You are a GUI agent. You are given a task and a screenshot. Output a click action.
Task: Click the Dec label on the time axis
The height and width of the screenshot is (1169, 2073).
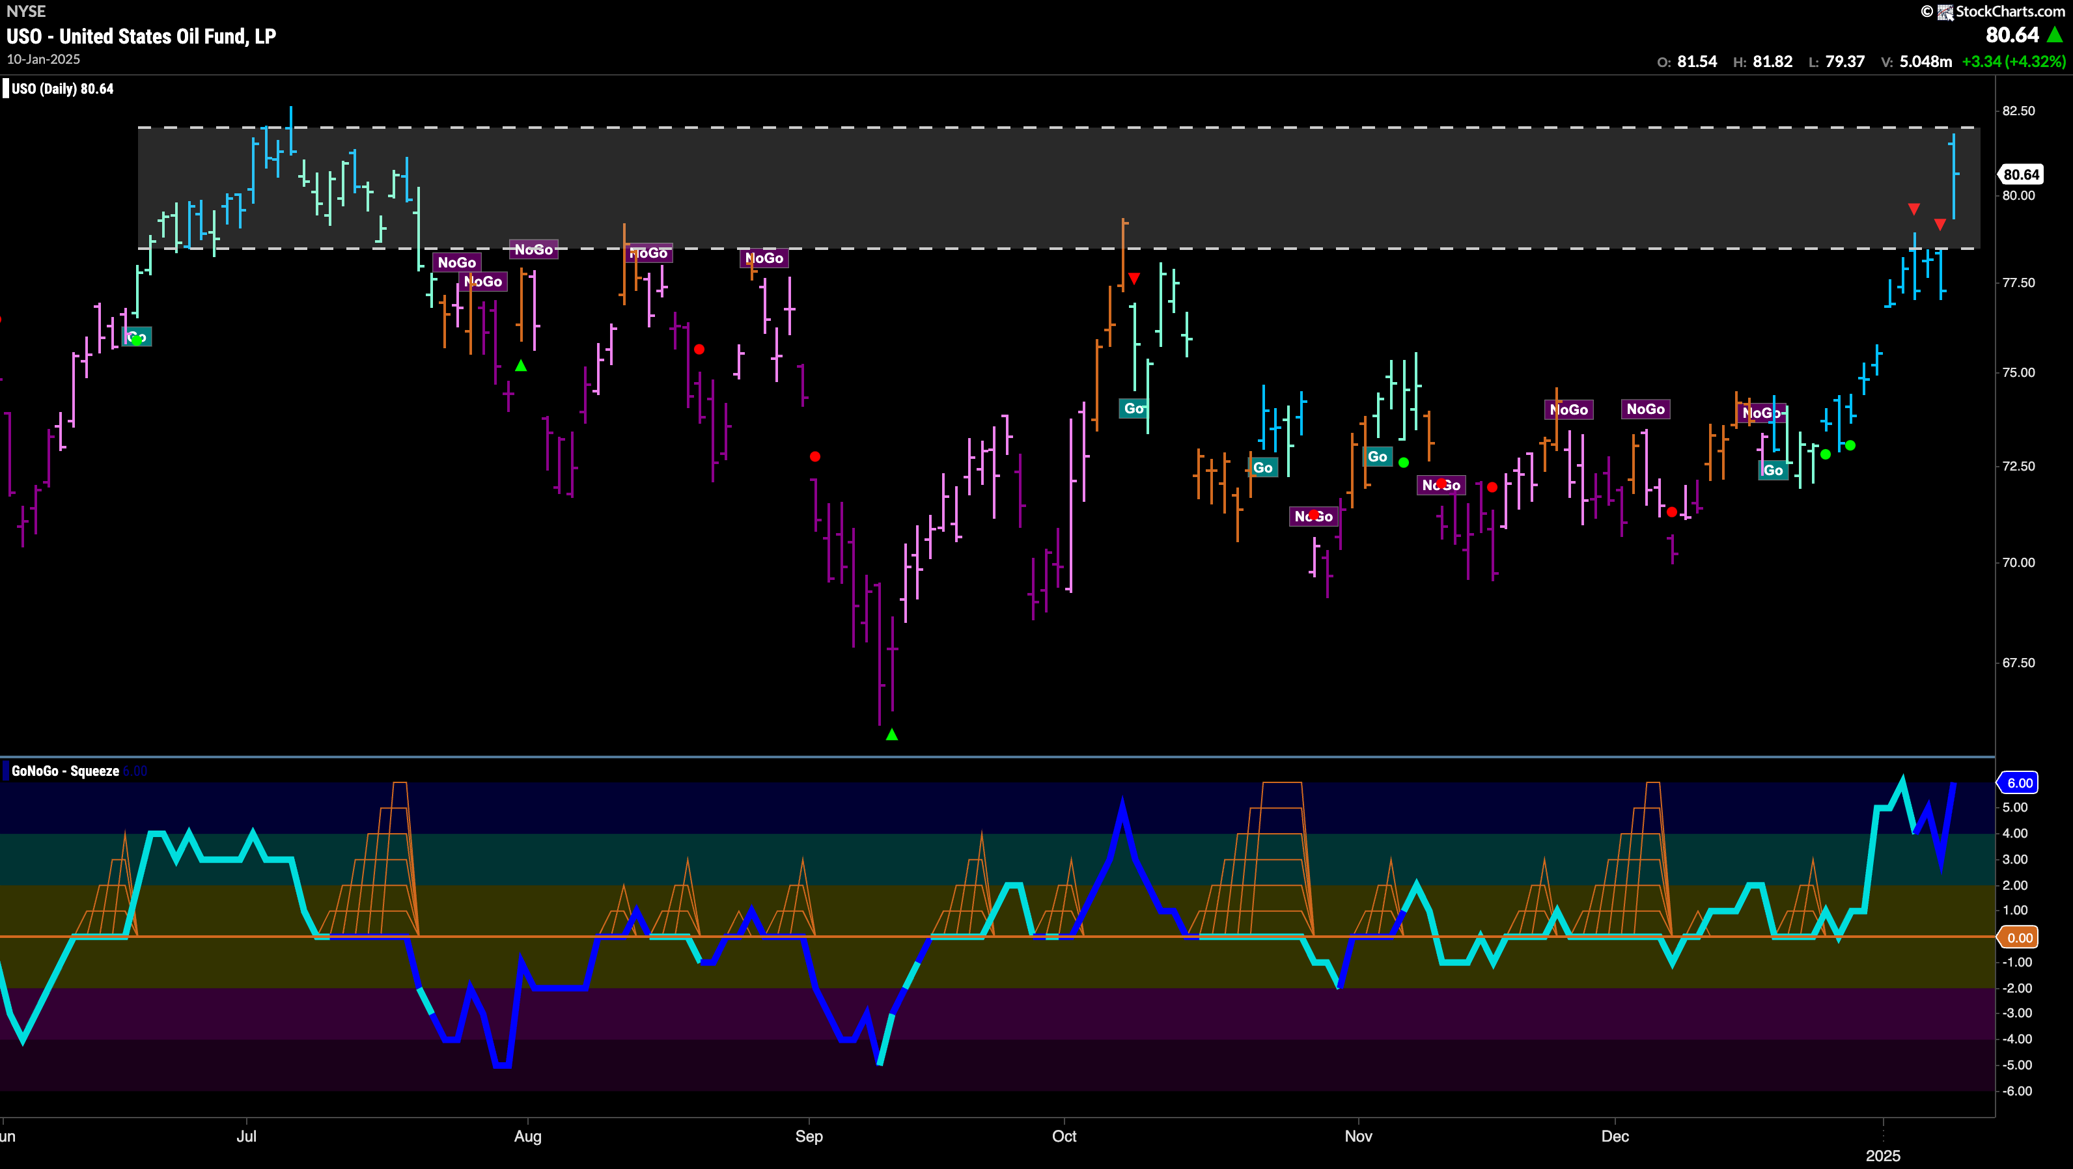coord(1615,1137)
